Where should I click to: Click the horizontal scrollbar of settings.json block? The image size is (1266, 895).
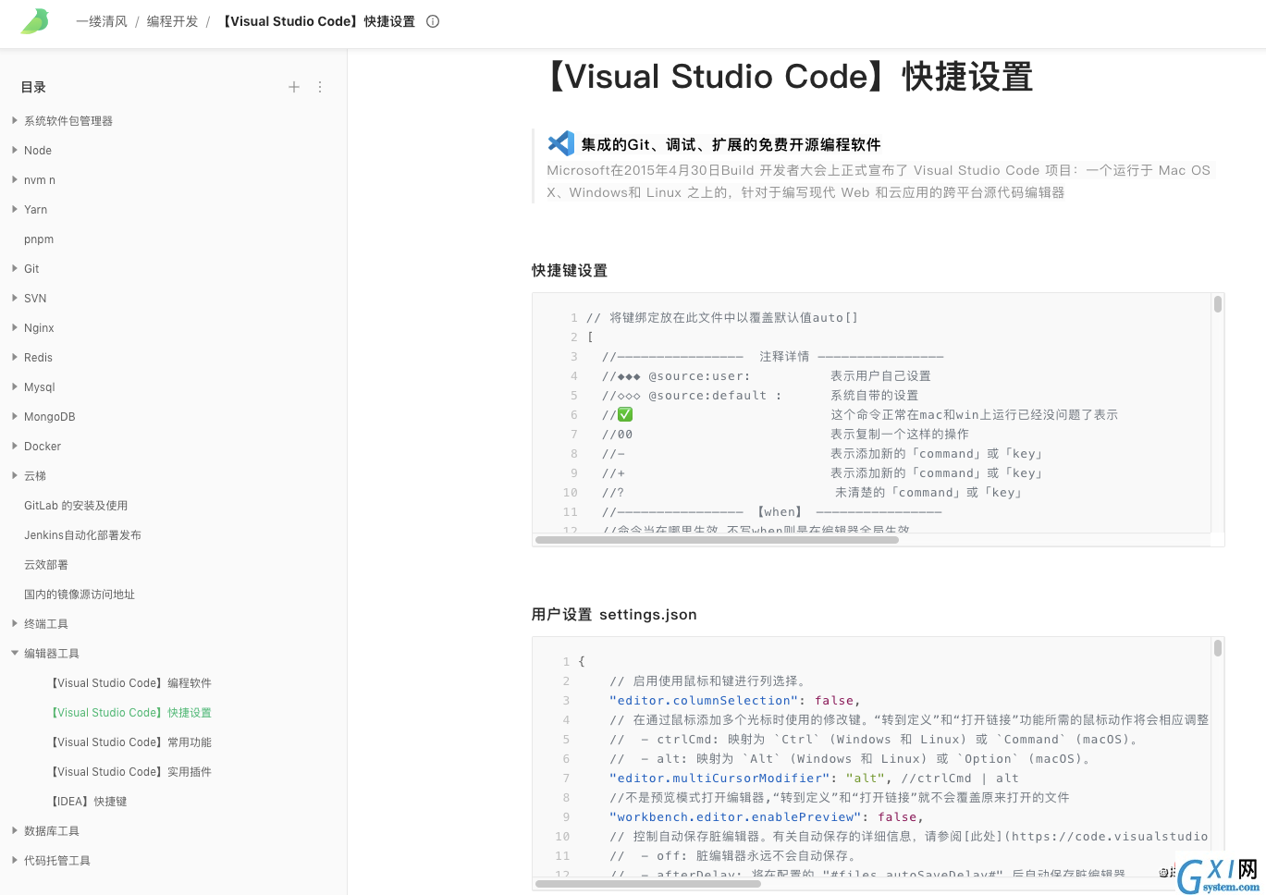coord(647,884)
